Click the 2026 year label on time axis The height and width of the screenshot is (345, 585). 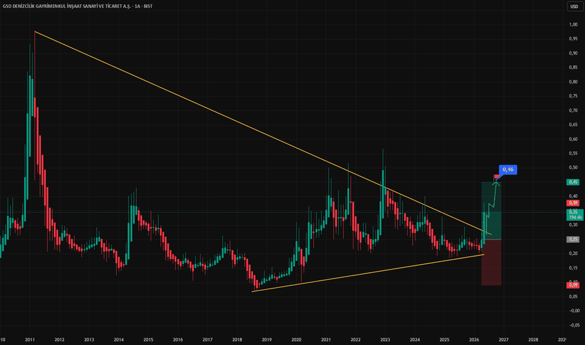474,340
